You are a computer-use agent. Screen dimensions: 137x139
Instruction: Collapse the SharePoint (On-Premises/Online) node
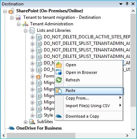pos(5,11)
